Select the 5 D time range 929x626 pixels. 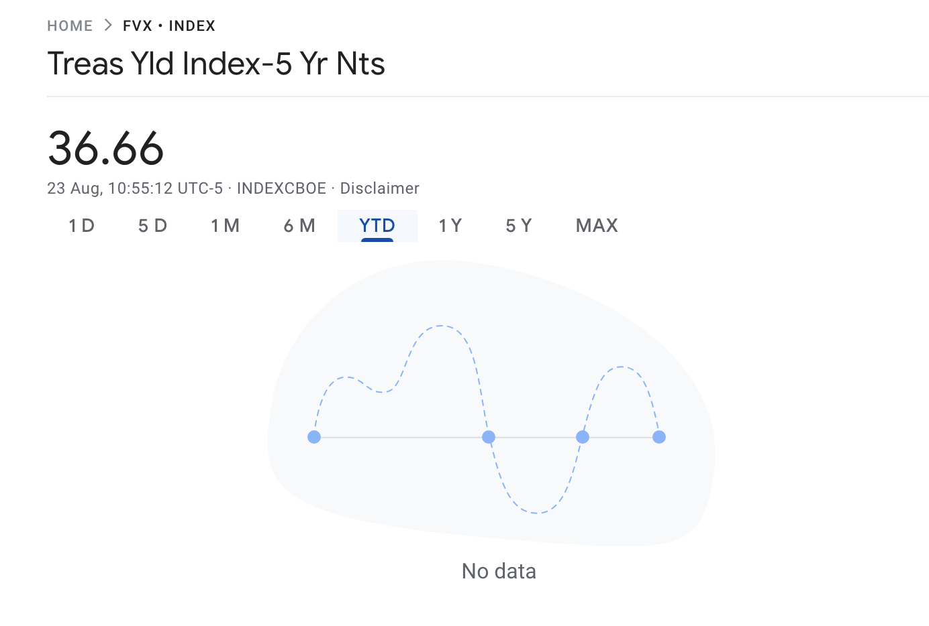pos(152,226)
